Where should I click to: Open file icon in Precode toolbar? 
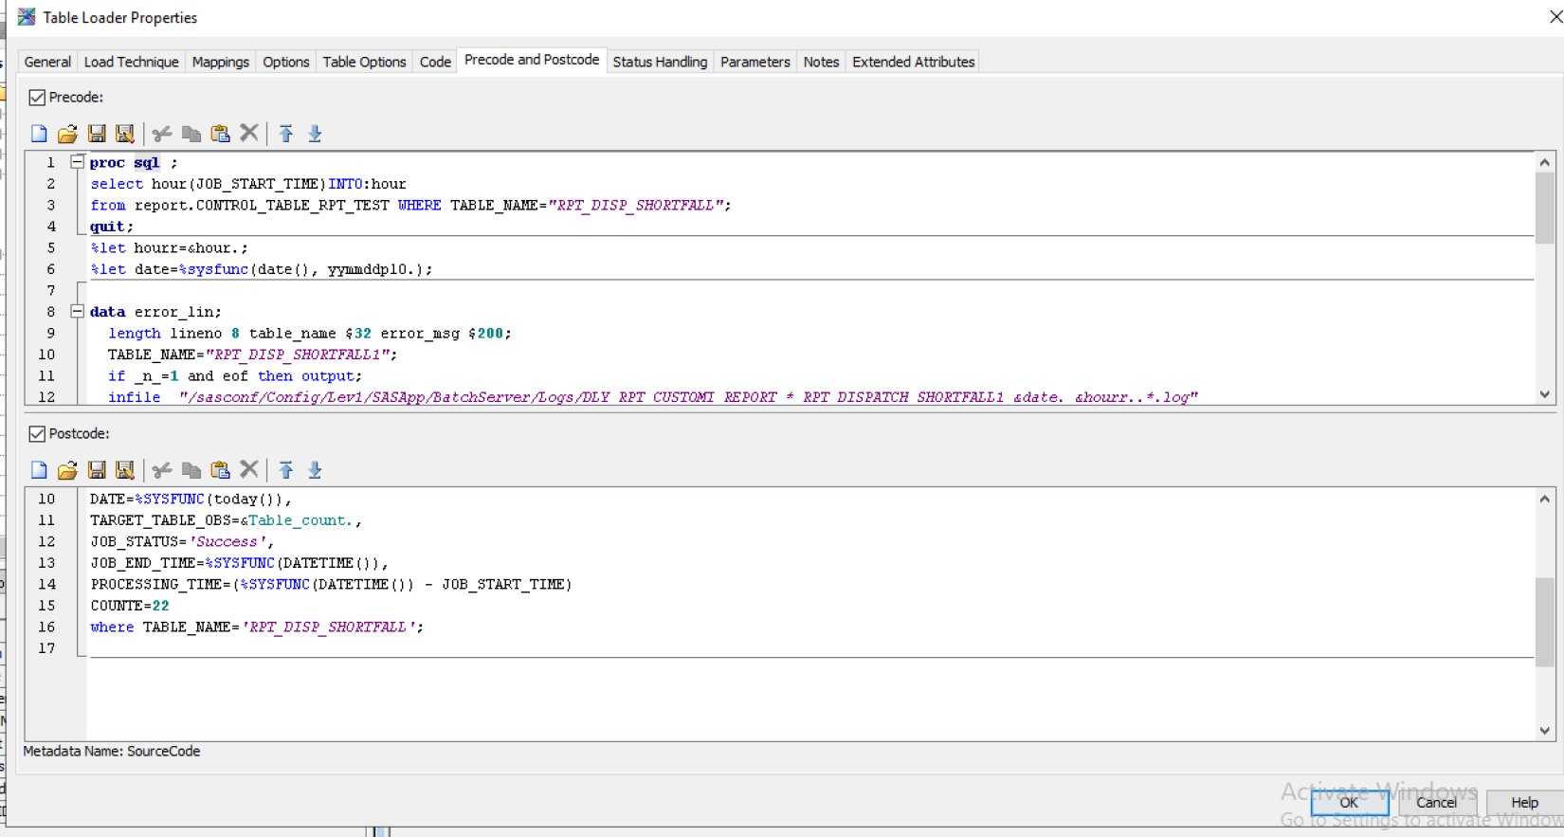click(67, 134)
